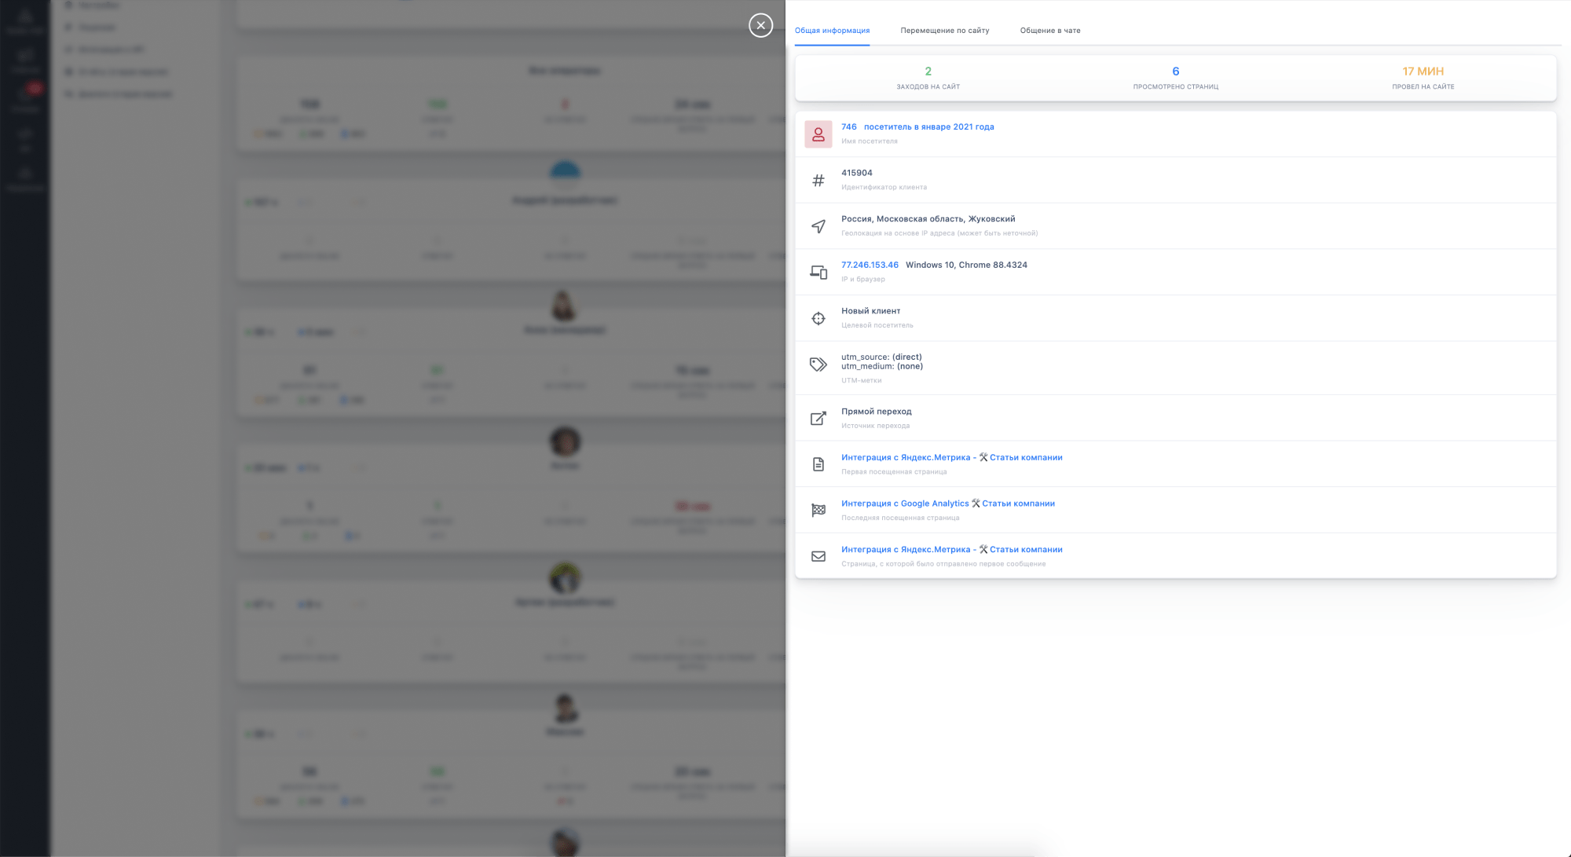This screenshot has width=1571, height=857.
Task: Close the visitor info side panel
Action: tap(760, 25)
